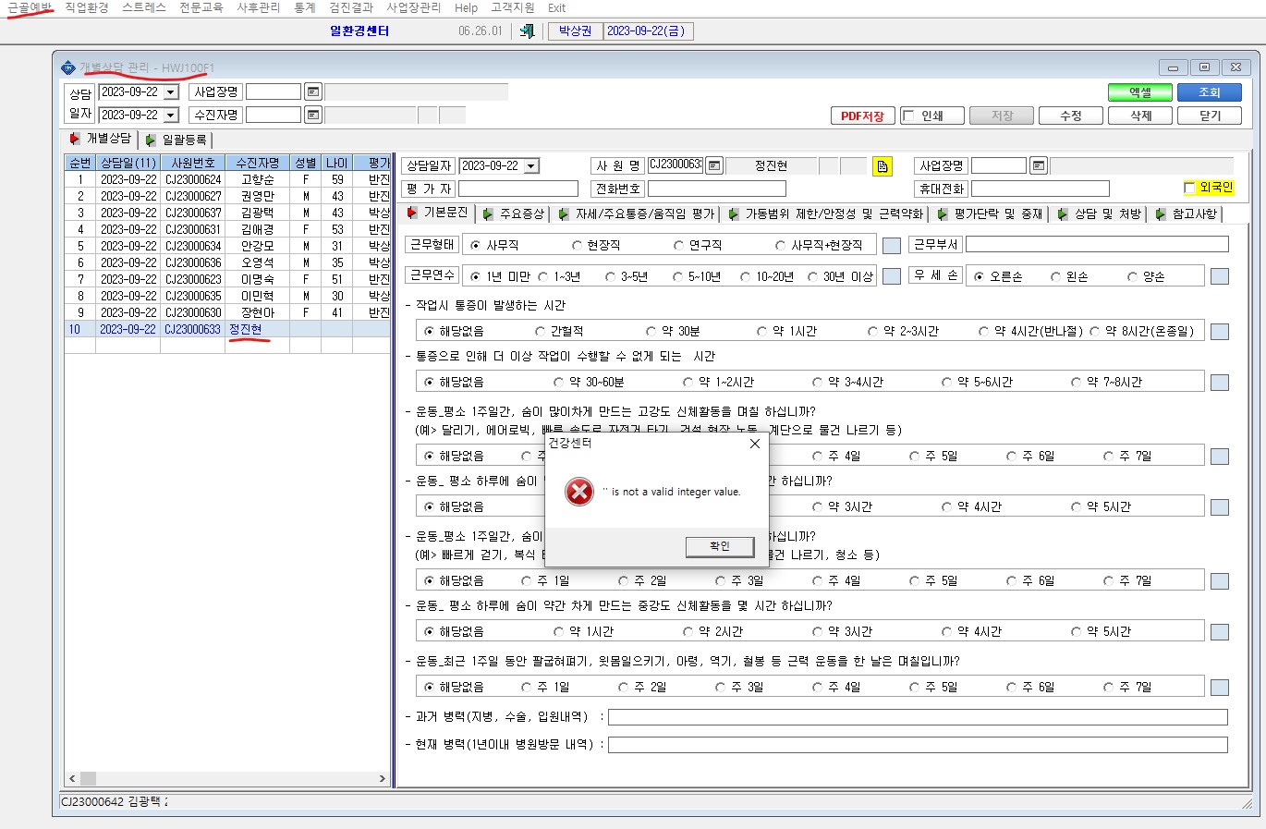
Task: Expand the second 일자 end date dropdown
Action: (171, 116)
